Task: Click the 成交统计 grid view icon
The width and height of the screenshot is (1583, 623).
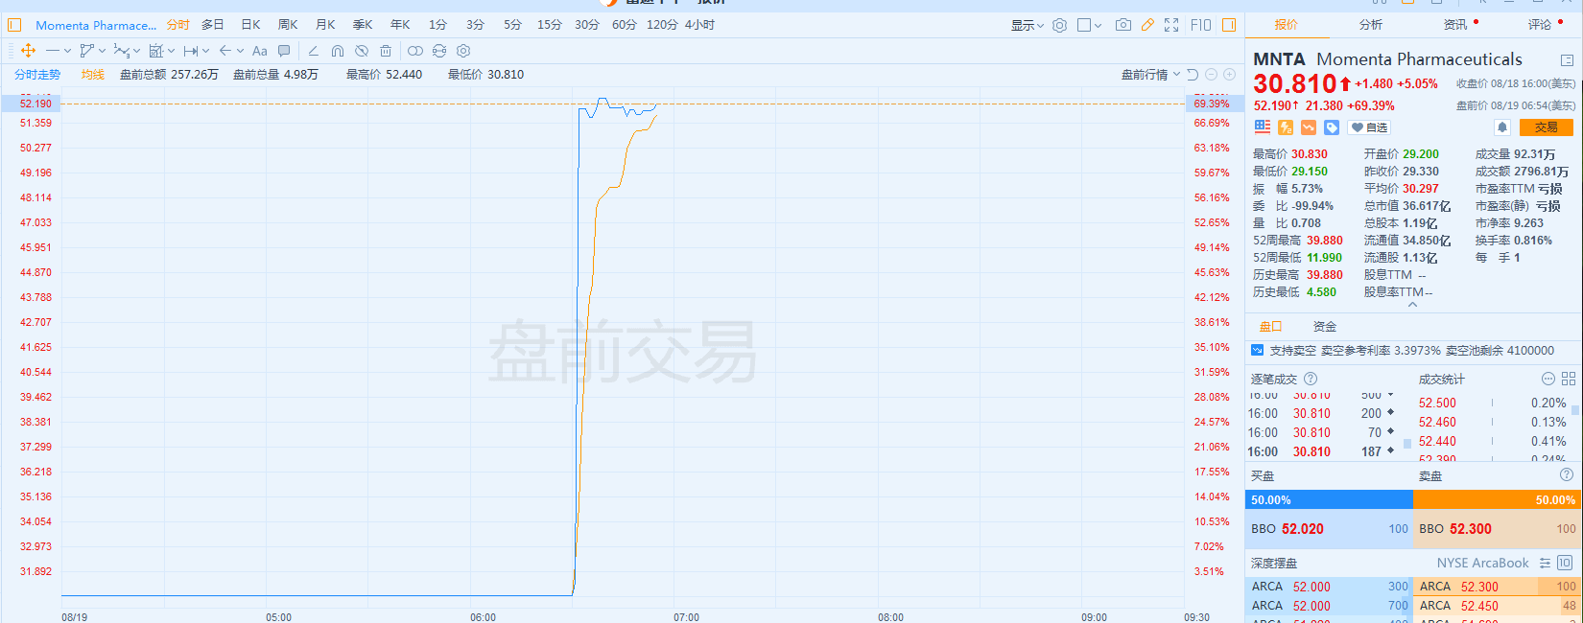Action: (1569, 379)
